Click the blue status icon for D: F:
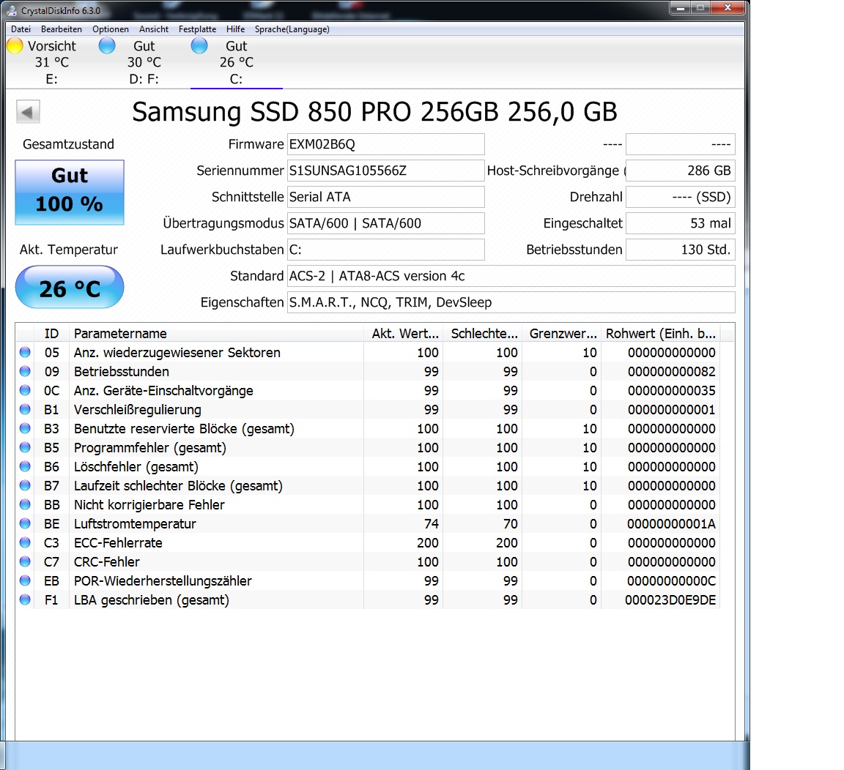Image resolution: width=844 pixels, height=770 pixels. pyautogui.click(x=107, y=46)
